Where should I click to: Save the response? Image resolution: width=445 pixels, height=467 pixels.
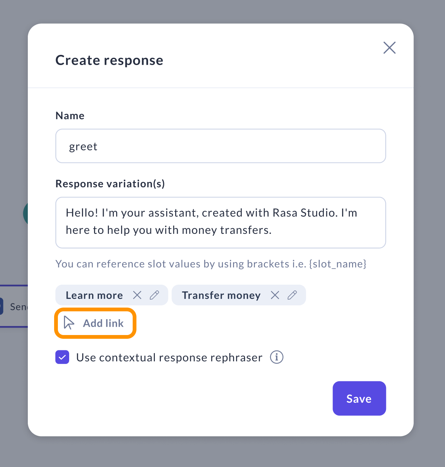[x=359, y=399]
